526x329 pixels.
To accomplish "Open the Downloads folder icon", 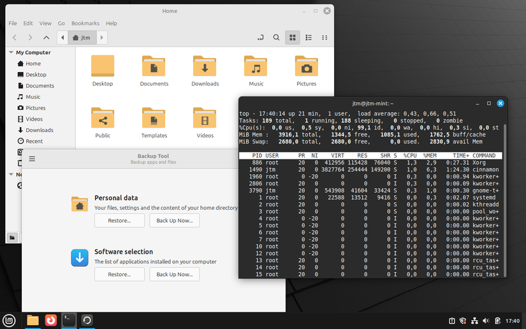I will pos(205,67).
